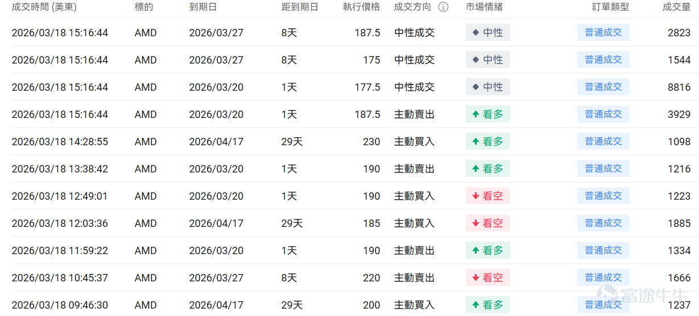Viewport: 699px width, 316px height.
Task: Click 主動買入 in the 14:28:55 row
Action: [x=415, y=142]
